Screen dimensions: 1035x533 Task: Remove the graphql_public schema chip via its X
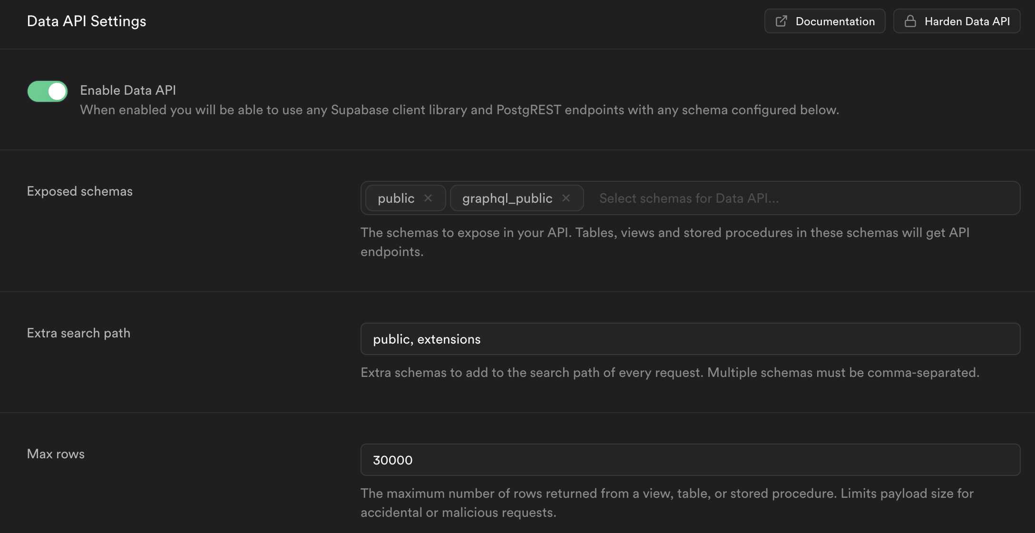coord(566,198)
